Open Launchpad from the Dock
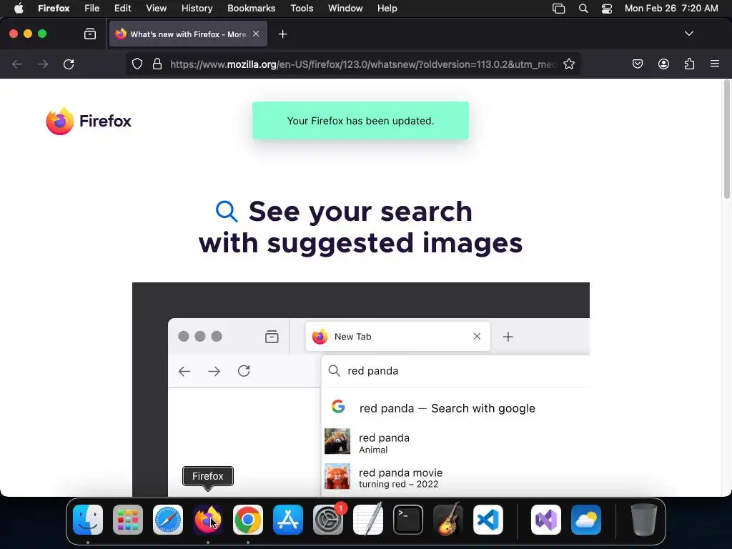Viewport: 732px width, 549px height. pyautogui.click(x=128, y=520)
